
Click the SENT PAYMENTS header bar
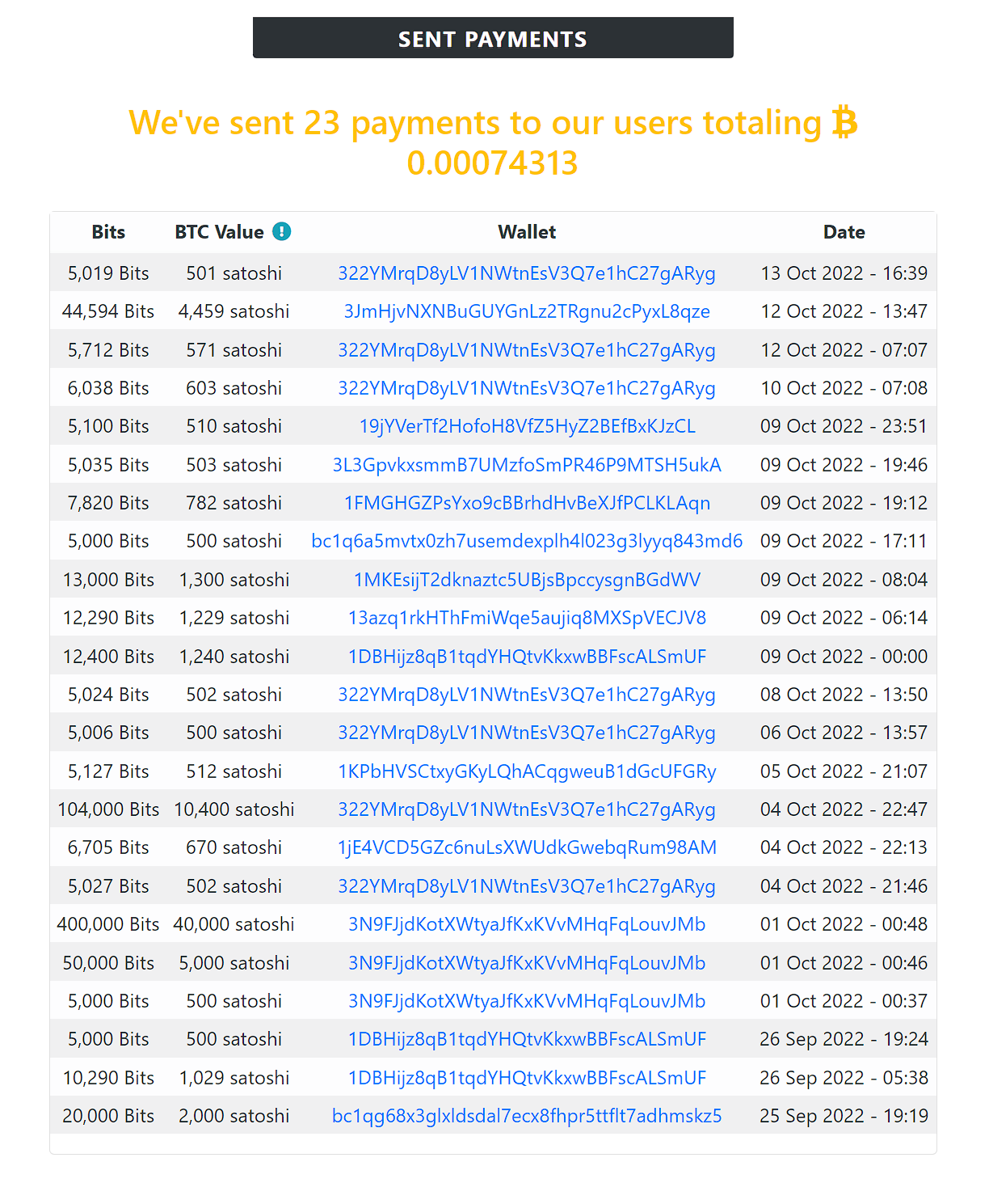[x=493, y=38]
